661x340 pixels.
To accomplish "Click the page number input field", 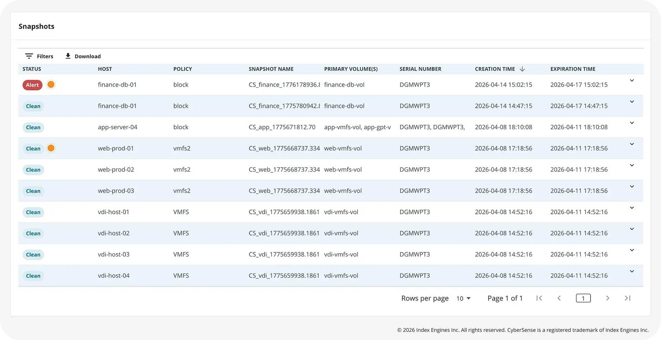I will (583, 298).
